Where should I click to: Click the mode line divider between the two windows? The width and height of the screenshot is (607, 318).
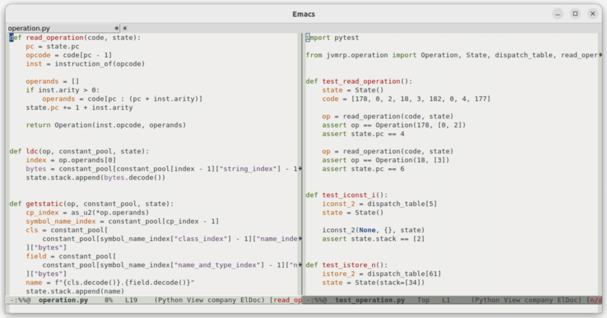pyautogui.click(x=303, y=300)
